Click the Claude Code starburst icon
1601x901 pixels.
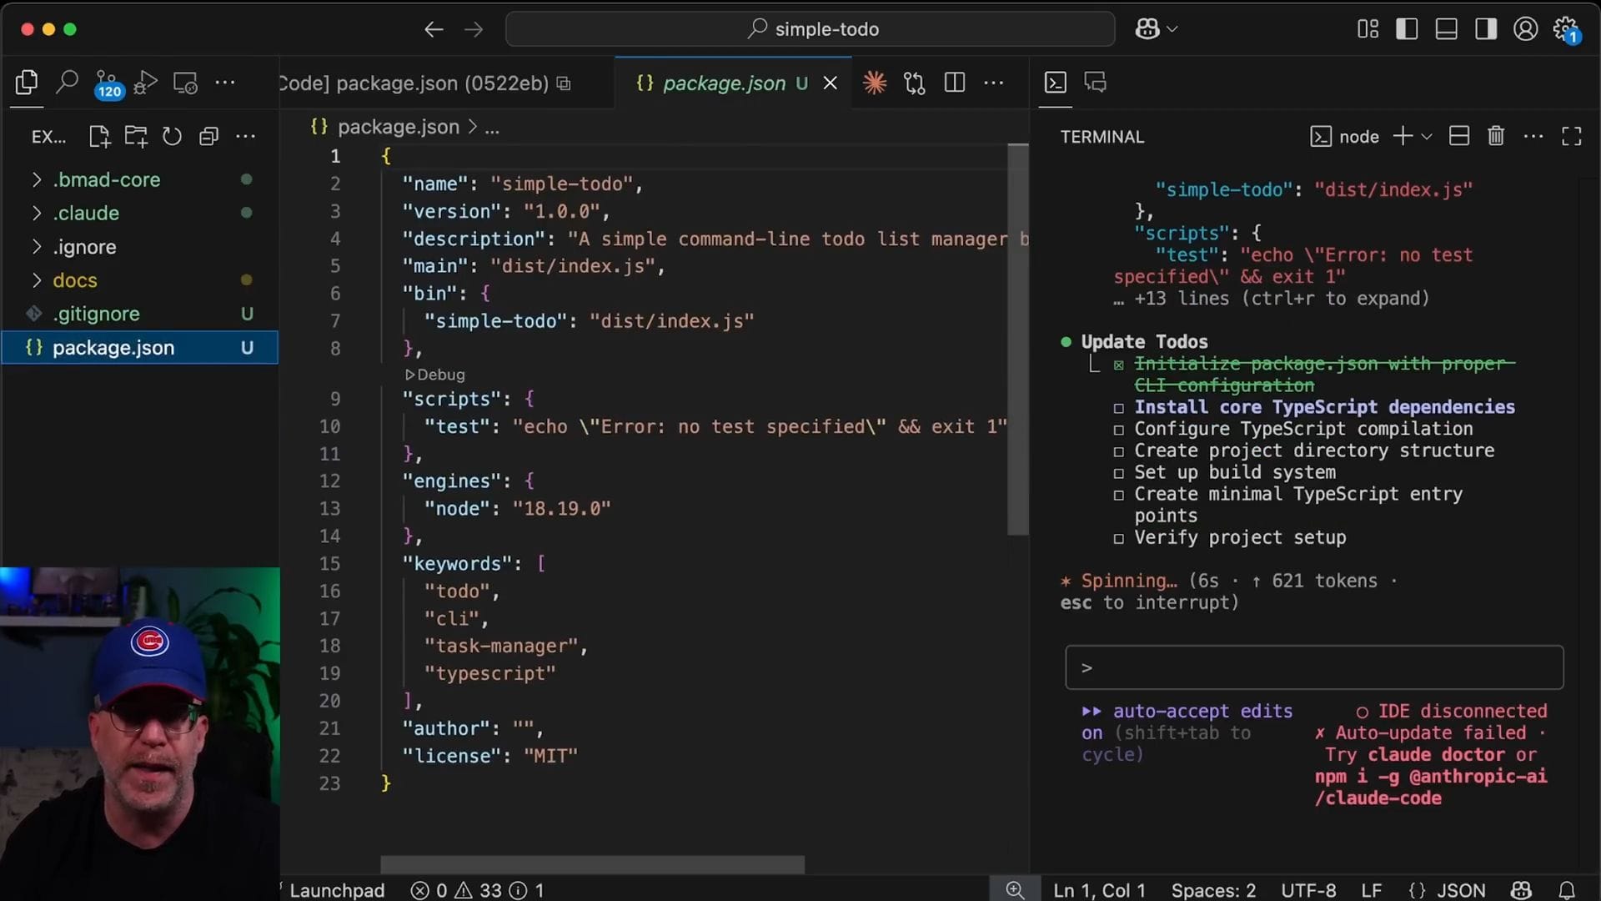(875, 83)
